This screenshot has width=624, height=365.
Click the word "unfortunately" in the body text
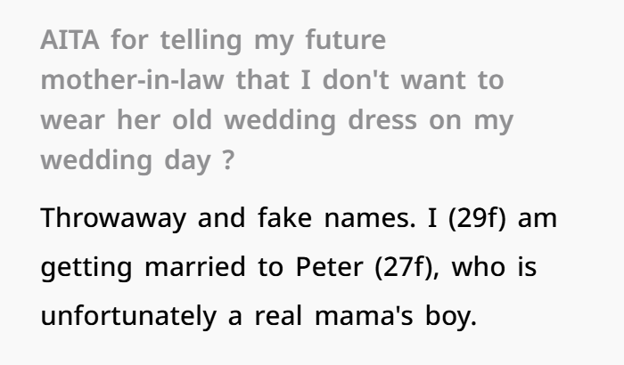tap(128, 316)
